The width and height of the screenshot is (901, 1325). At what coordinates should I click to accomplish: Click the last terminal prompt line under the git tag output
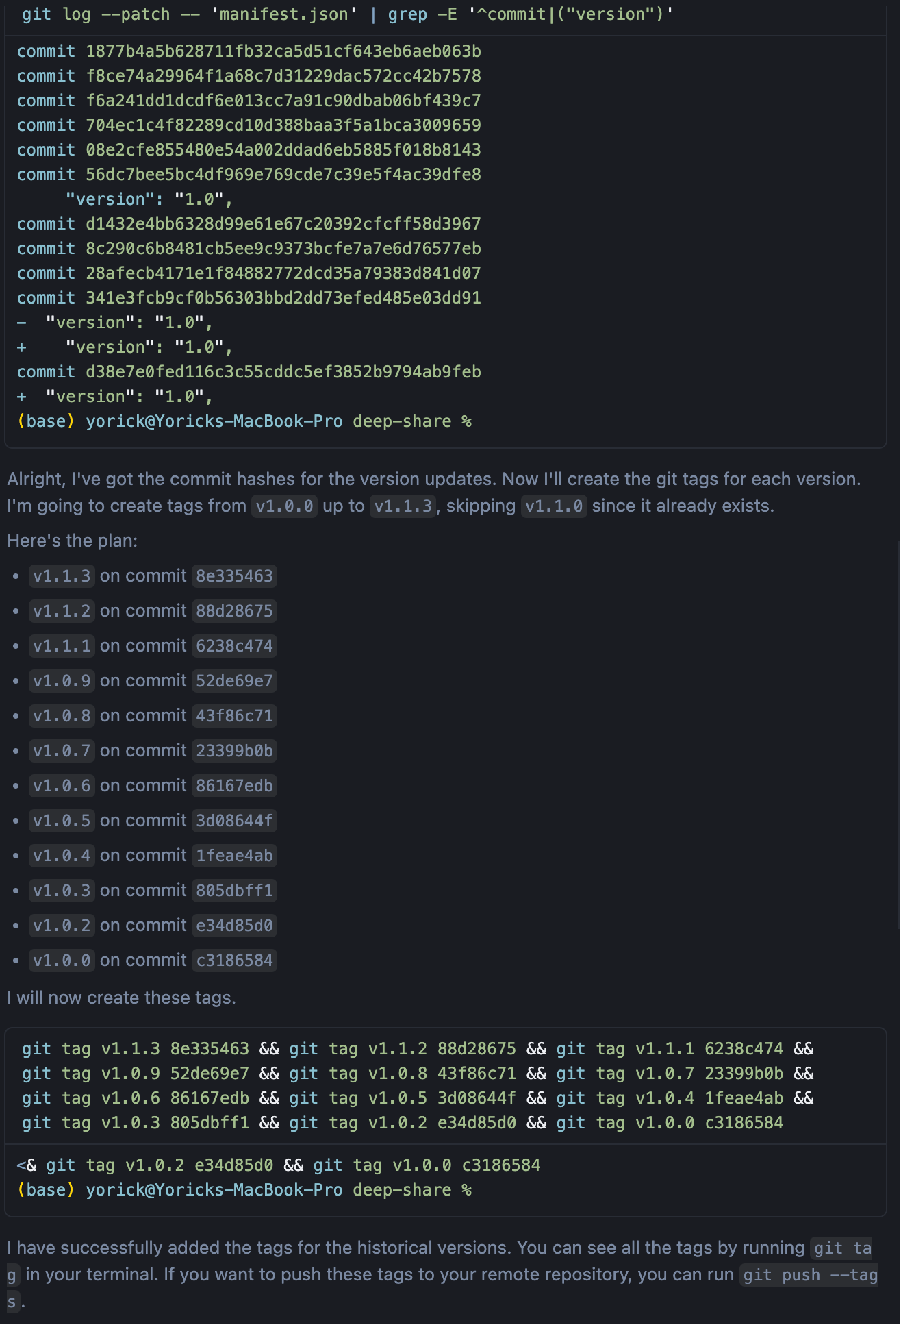coord(244,1190)
